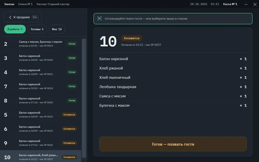Click the scan guest ticket field
Screen dimensions: 259x162
tap(173, 19)
